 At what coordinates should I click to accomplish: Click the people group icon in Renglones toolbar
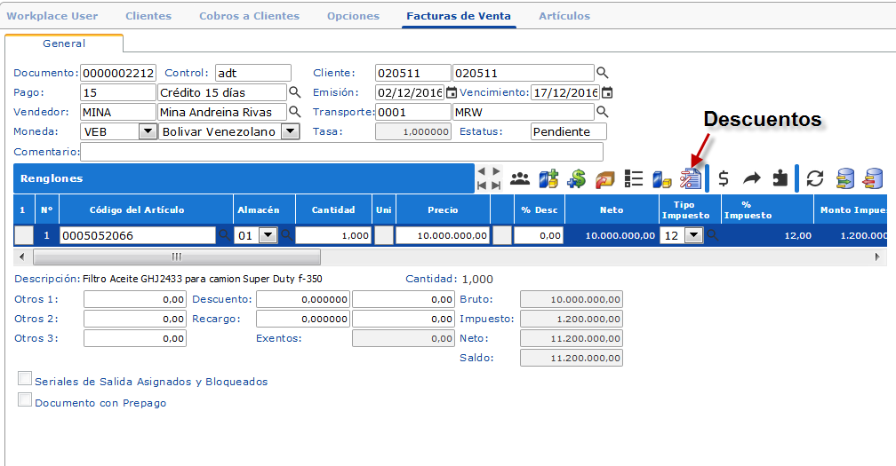pos(519,179)
